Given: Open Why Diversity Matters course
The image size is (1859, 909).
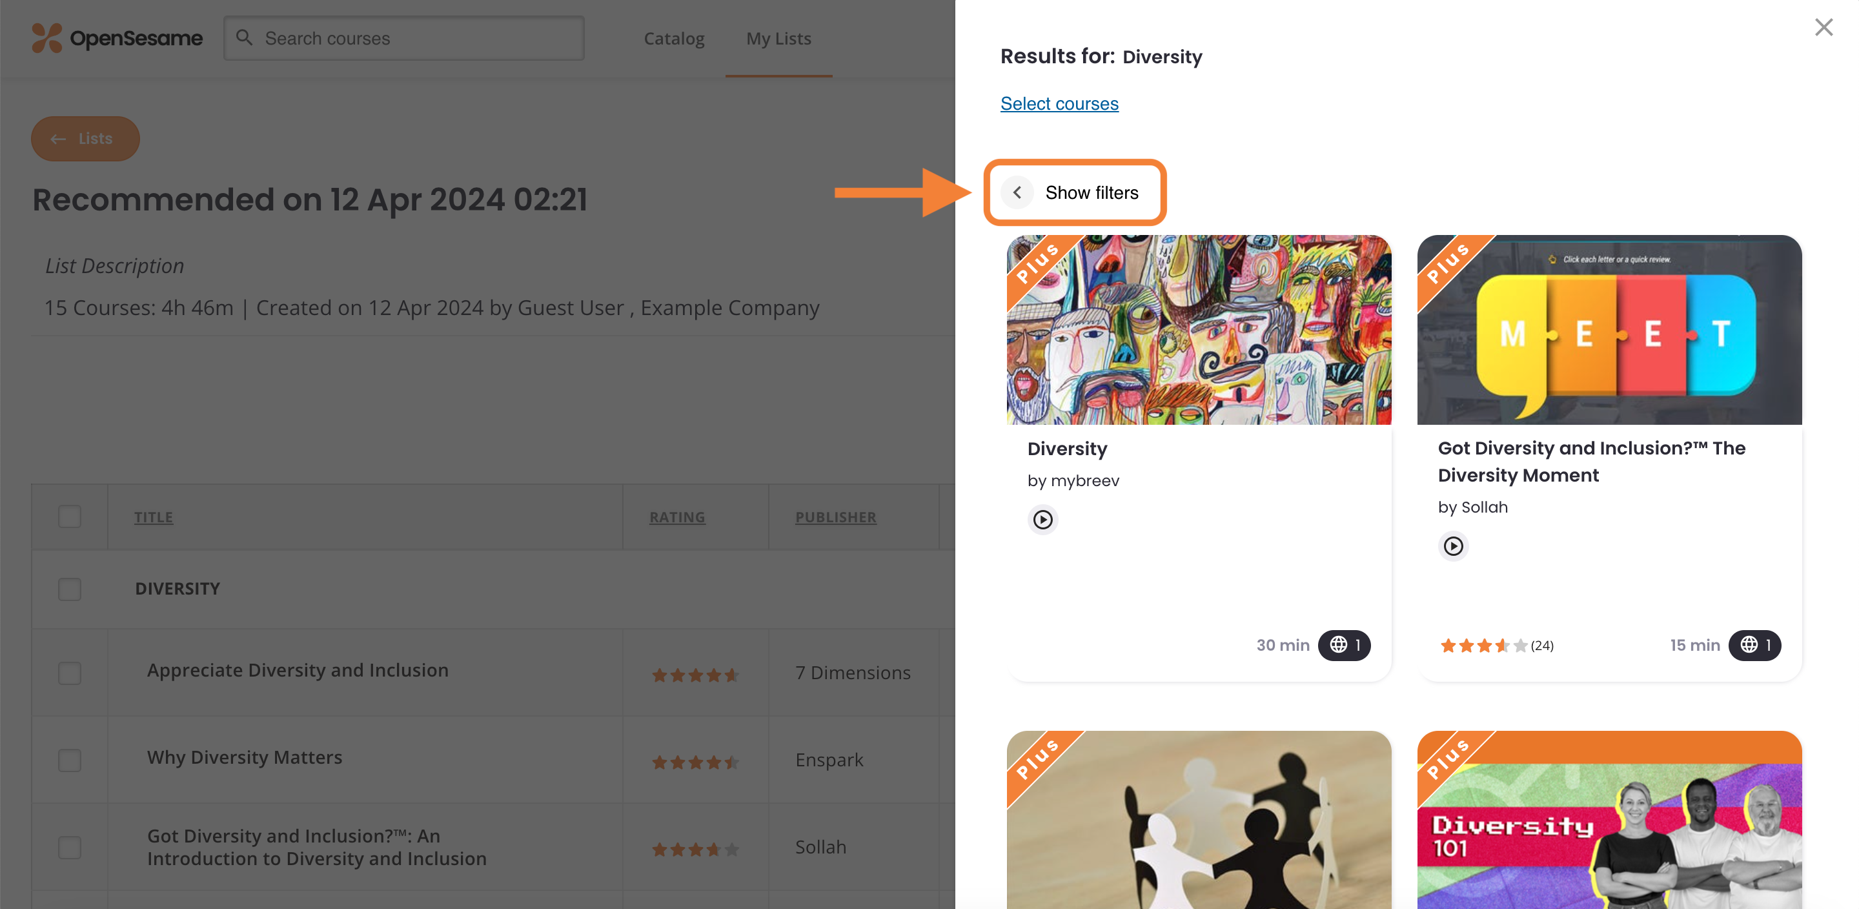Looking at the screenshot, I should (245, 757).
